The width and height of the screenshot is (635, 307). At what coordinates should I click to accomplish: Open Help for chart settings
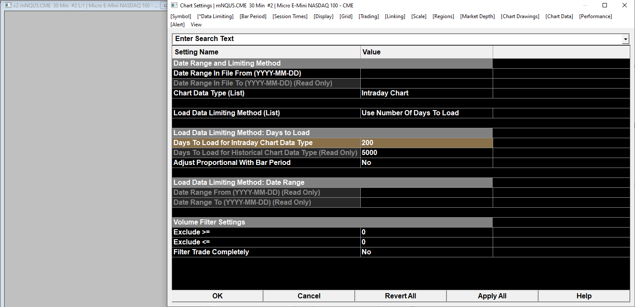(x=584, y=296)
